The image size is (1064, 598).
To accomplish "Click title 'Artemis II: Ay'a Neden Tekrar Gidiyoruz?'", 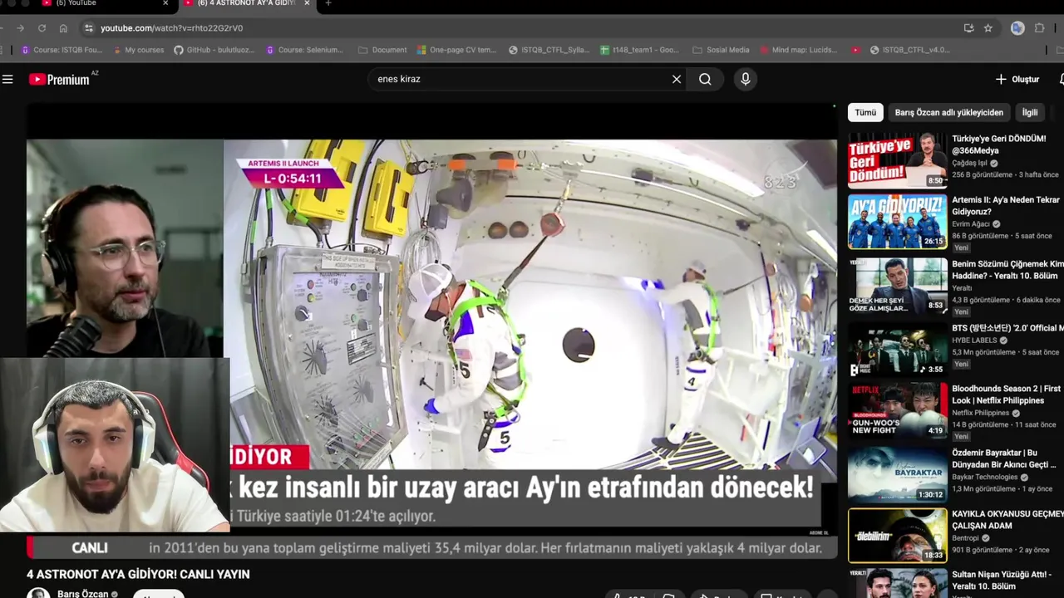I will (x=1006, y=206).
